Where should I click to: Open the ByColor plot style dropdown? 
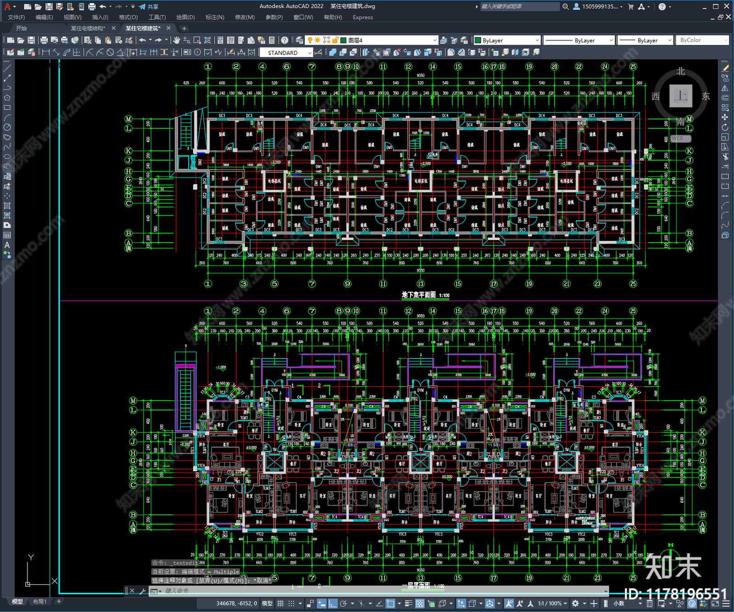click(702, 40)
